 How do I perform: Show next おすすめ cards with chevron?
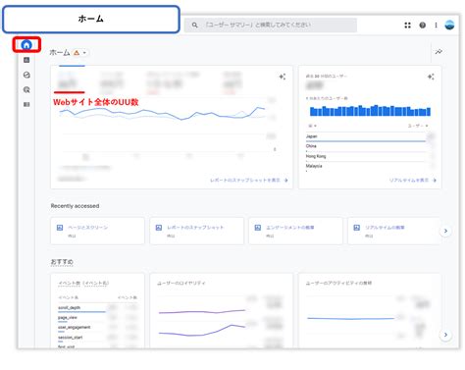pyautogui.click(x=445, y=335)
